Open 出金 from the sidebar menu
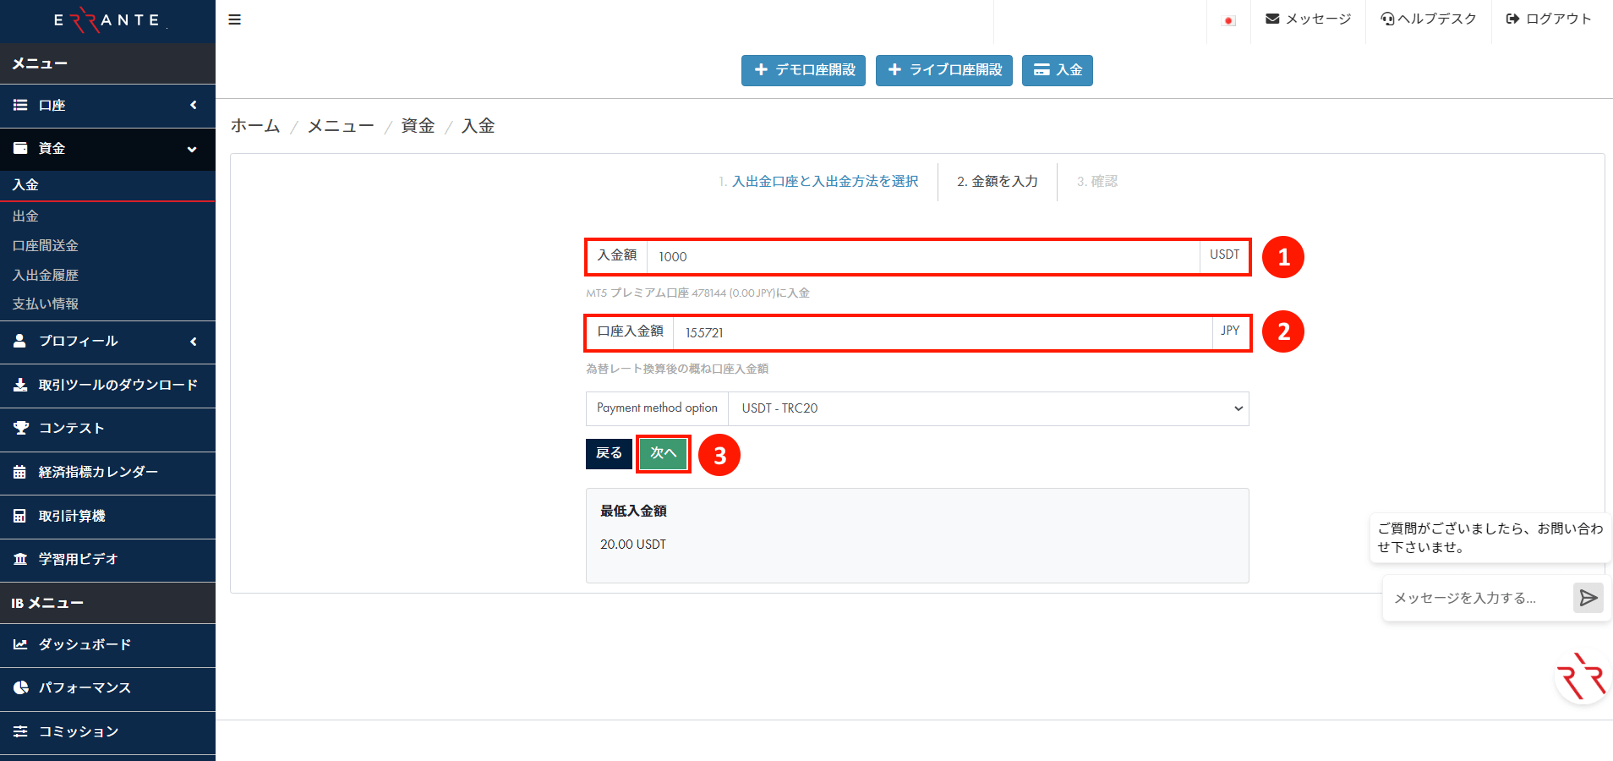The height and width of the screenshot is (761, 1613). 26,216
